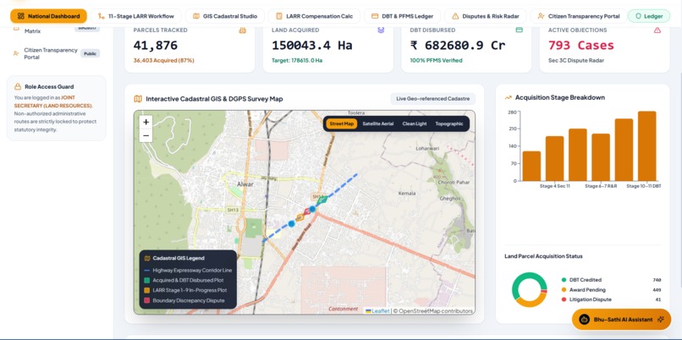Click the workflow icon beside 11-Stage LARR

(x=102, y=16)
